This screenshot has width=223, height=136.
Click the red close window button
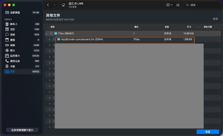5,5
